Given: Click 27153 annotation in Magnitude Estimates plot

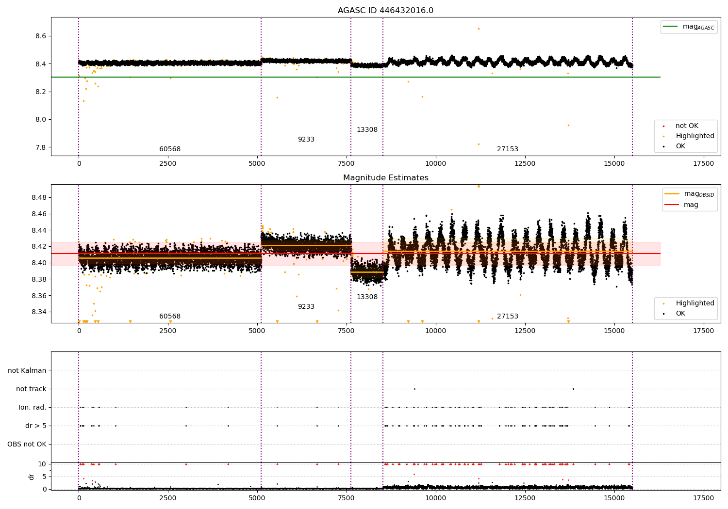Looking at the screenshot, I should coord(508,316).
